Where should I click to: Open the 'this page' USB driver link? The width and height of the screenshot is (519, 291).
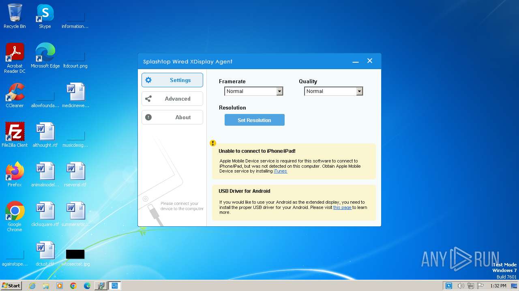coord(342,207)
